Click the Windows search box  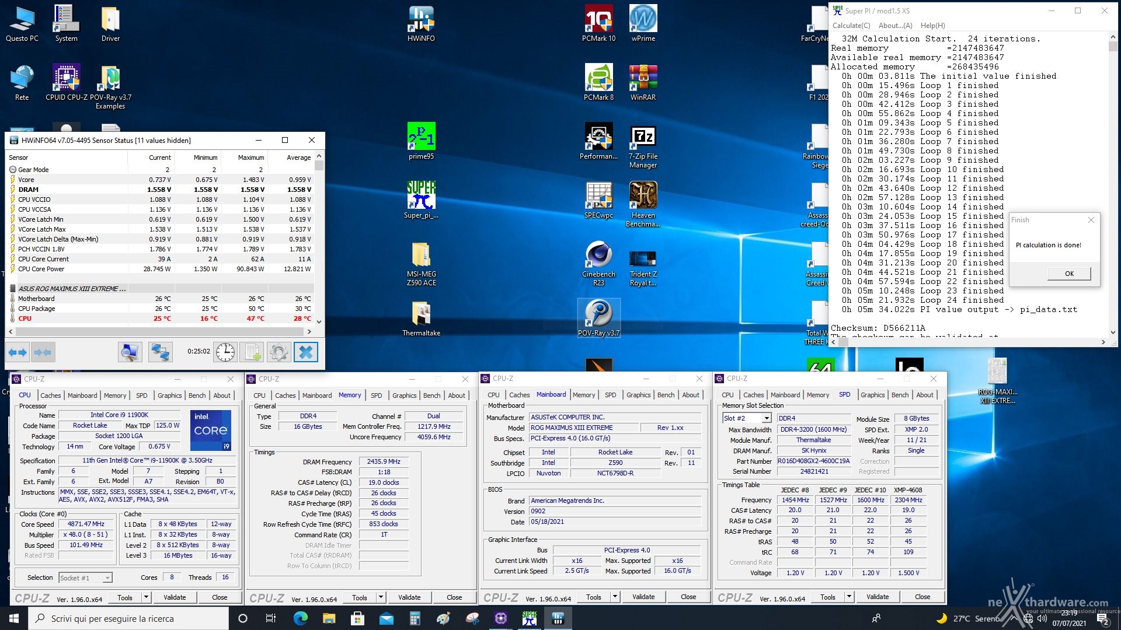128,618
